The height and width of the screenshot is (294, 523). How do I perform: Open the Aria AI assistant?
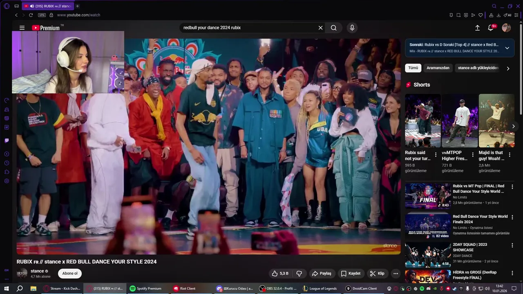[507, 15]
